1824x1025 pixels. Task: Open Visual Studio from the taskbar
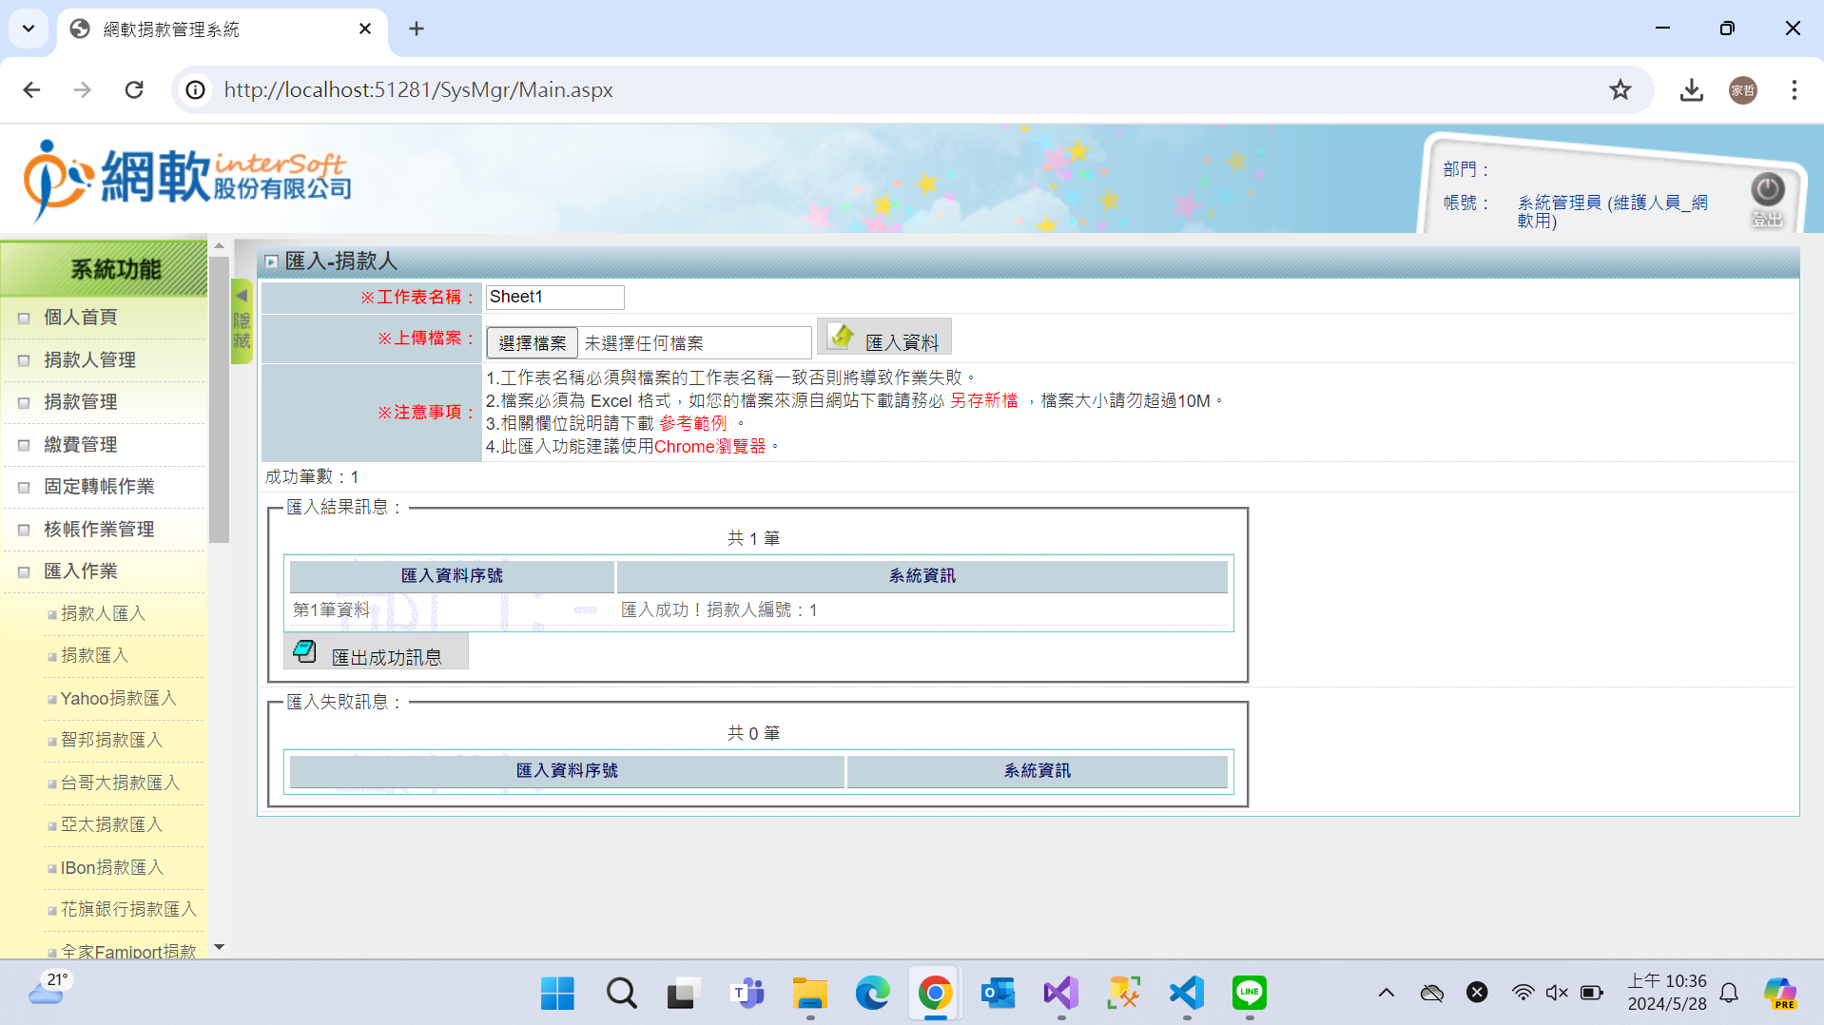coord(1060,994)
